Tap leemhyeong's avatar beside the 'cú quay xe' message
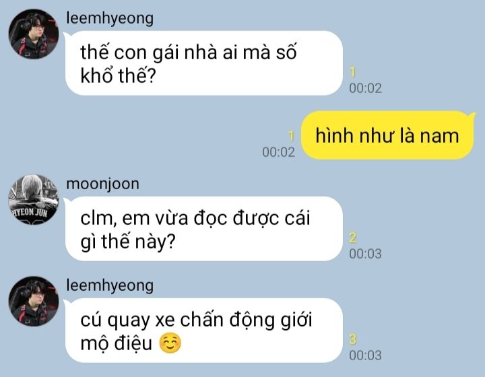This screenshot has width=485, height=377. pyautogui.click(x=34, y=302)
